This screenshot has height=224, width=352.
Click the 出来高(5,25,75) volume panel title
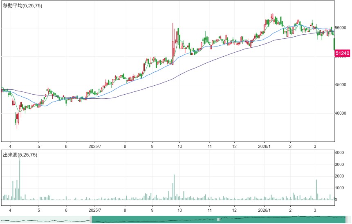[x=20, y=155]
